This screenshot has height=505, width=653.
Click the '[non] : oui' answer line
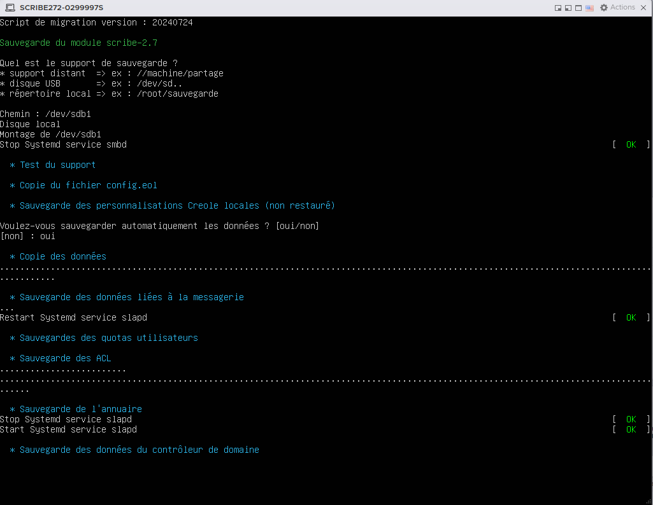(x=27, y=236)
